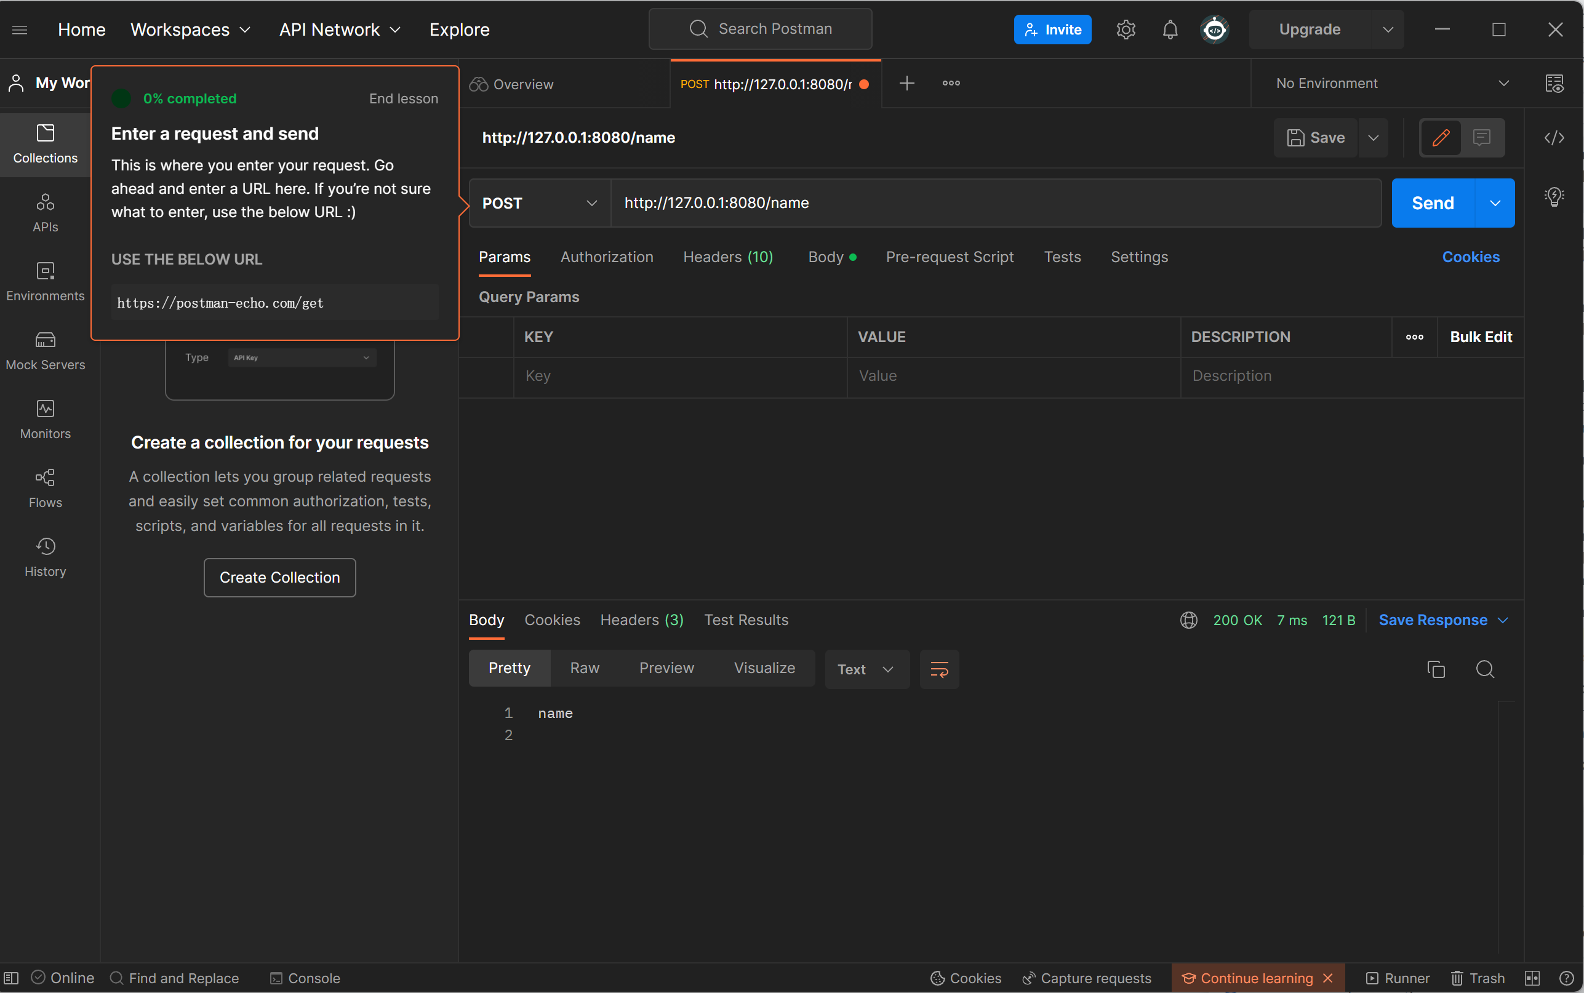Open environment quick look icon
This screenshot has width=1584, height=993.
point(1554,84)
